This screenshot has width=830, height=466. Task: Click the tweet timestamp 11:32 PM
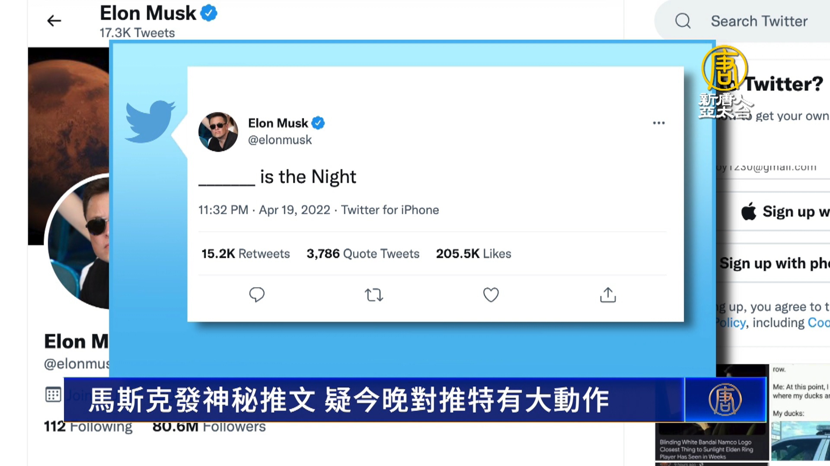click(x=223, y=210)
